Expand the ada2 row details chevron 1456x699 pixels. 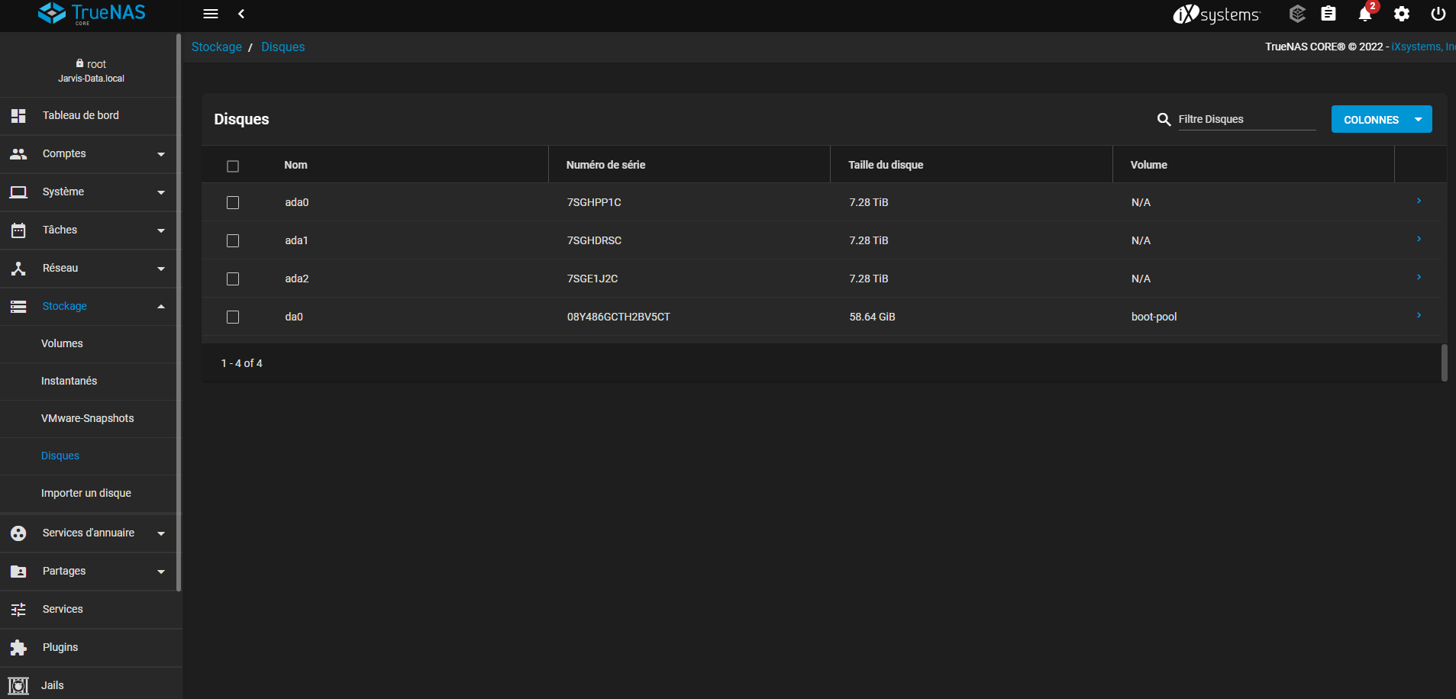[1419, 277]
